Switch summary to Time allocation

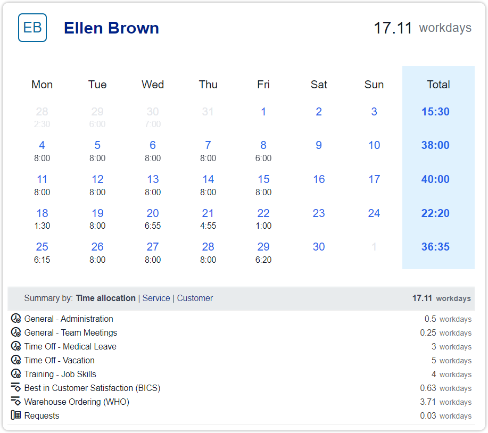click(105, 298)
